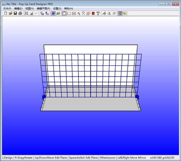Viewport: 181px width, 161px height.
Task: Print the design using the printer icon
Action: pyautogui.click(x=20, y=13)
